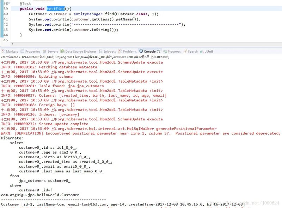
Task: Open the Markers view tab
Action: coord(10,51)
